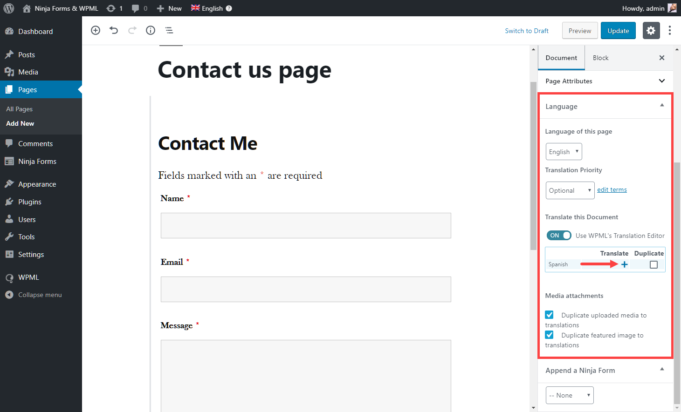The height and width of the screenshot is (412, 681).
Task: Open the page language dropdown
Action: [564, 152]
